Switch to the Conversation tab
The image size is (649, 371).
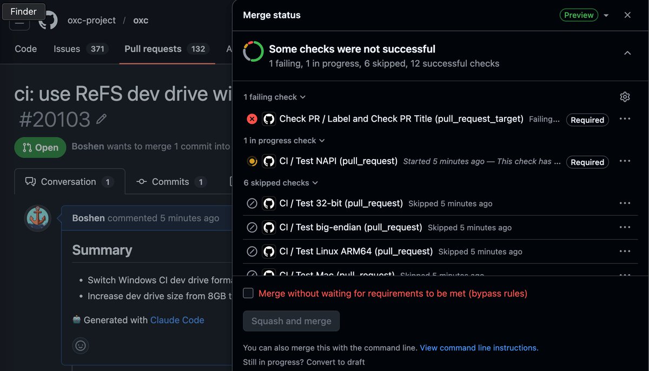tap(70, 182)
